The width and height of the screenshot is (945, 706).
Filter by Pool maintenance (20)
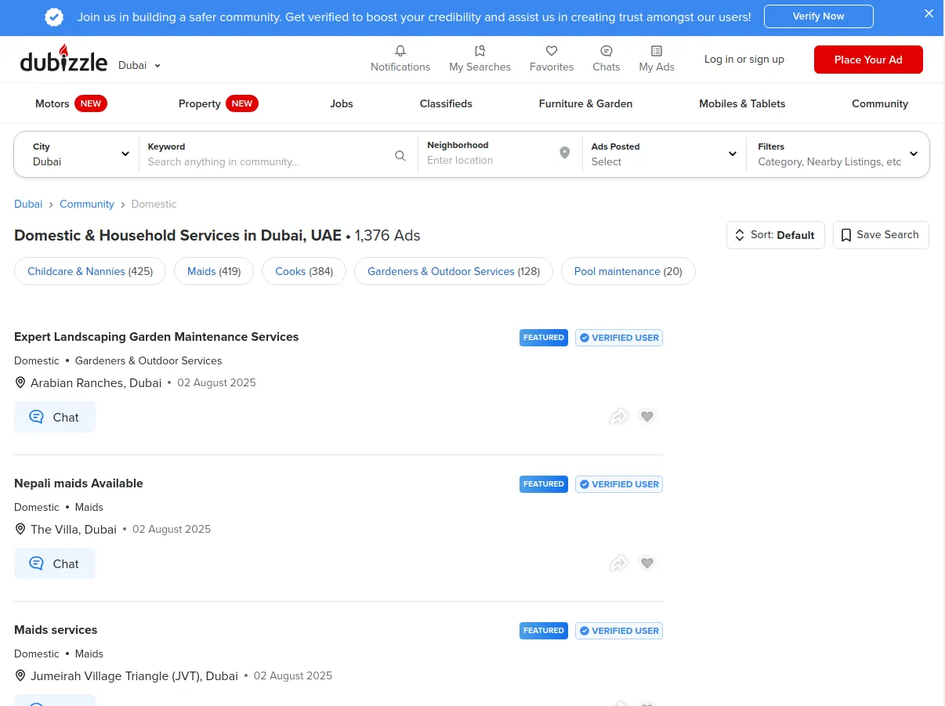tap(628, 271)
